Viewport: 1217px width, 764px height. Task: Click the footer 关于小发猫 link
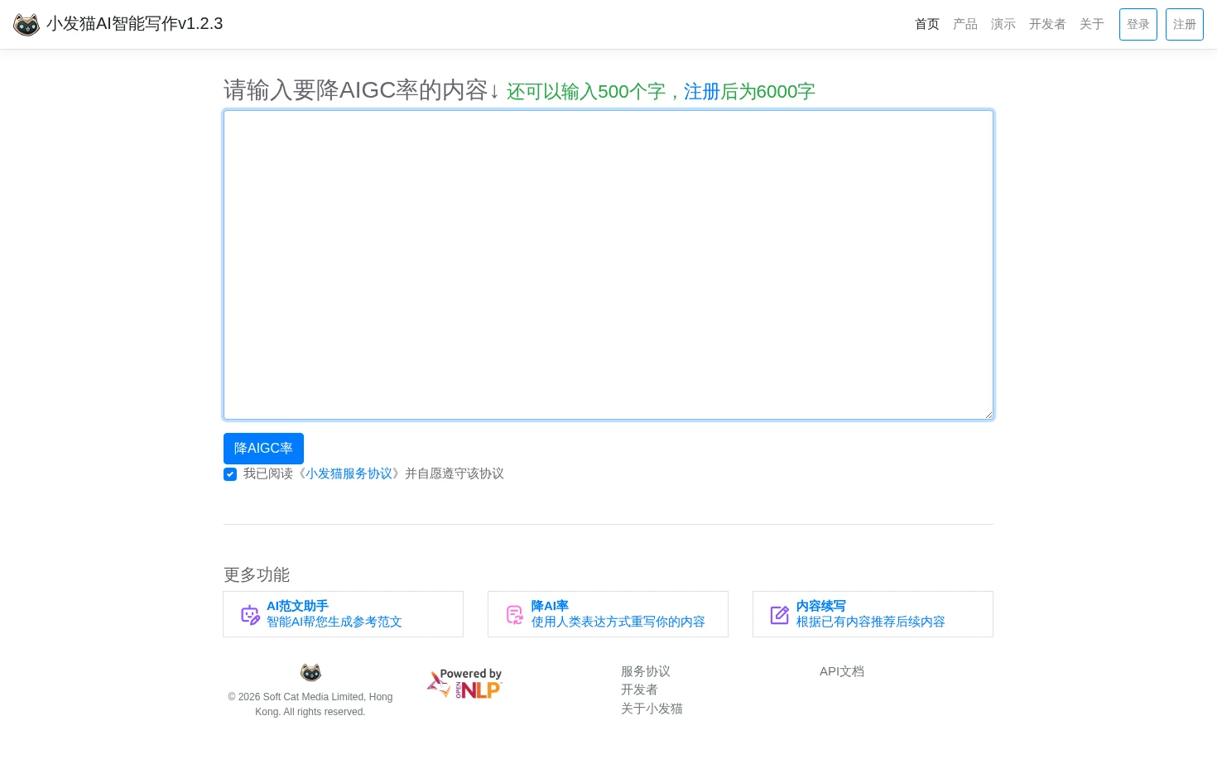coord(652,709)
